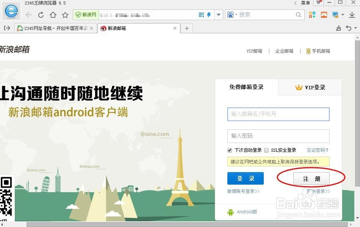Open the downloads arrow icon
Viewport: 360px width, 227px height.
(x=352, y=15)
